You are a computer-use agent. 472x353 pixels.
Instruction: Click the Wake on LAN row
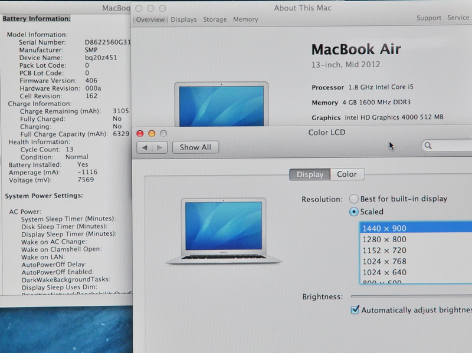(43, 257)
